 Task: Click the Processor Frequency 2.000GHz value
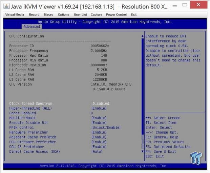click(99, 51)
